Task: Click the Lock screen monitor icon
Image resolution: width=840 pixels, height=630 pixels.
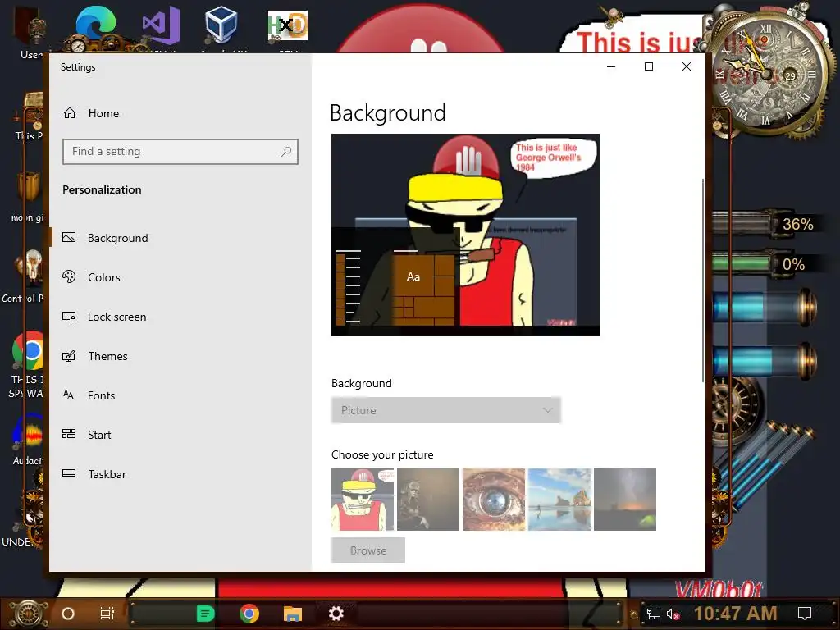Action: coord(69,317)
